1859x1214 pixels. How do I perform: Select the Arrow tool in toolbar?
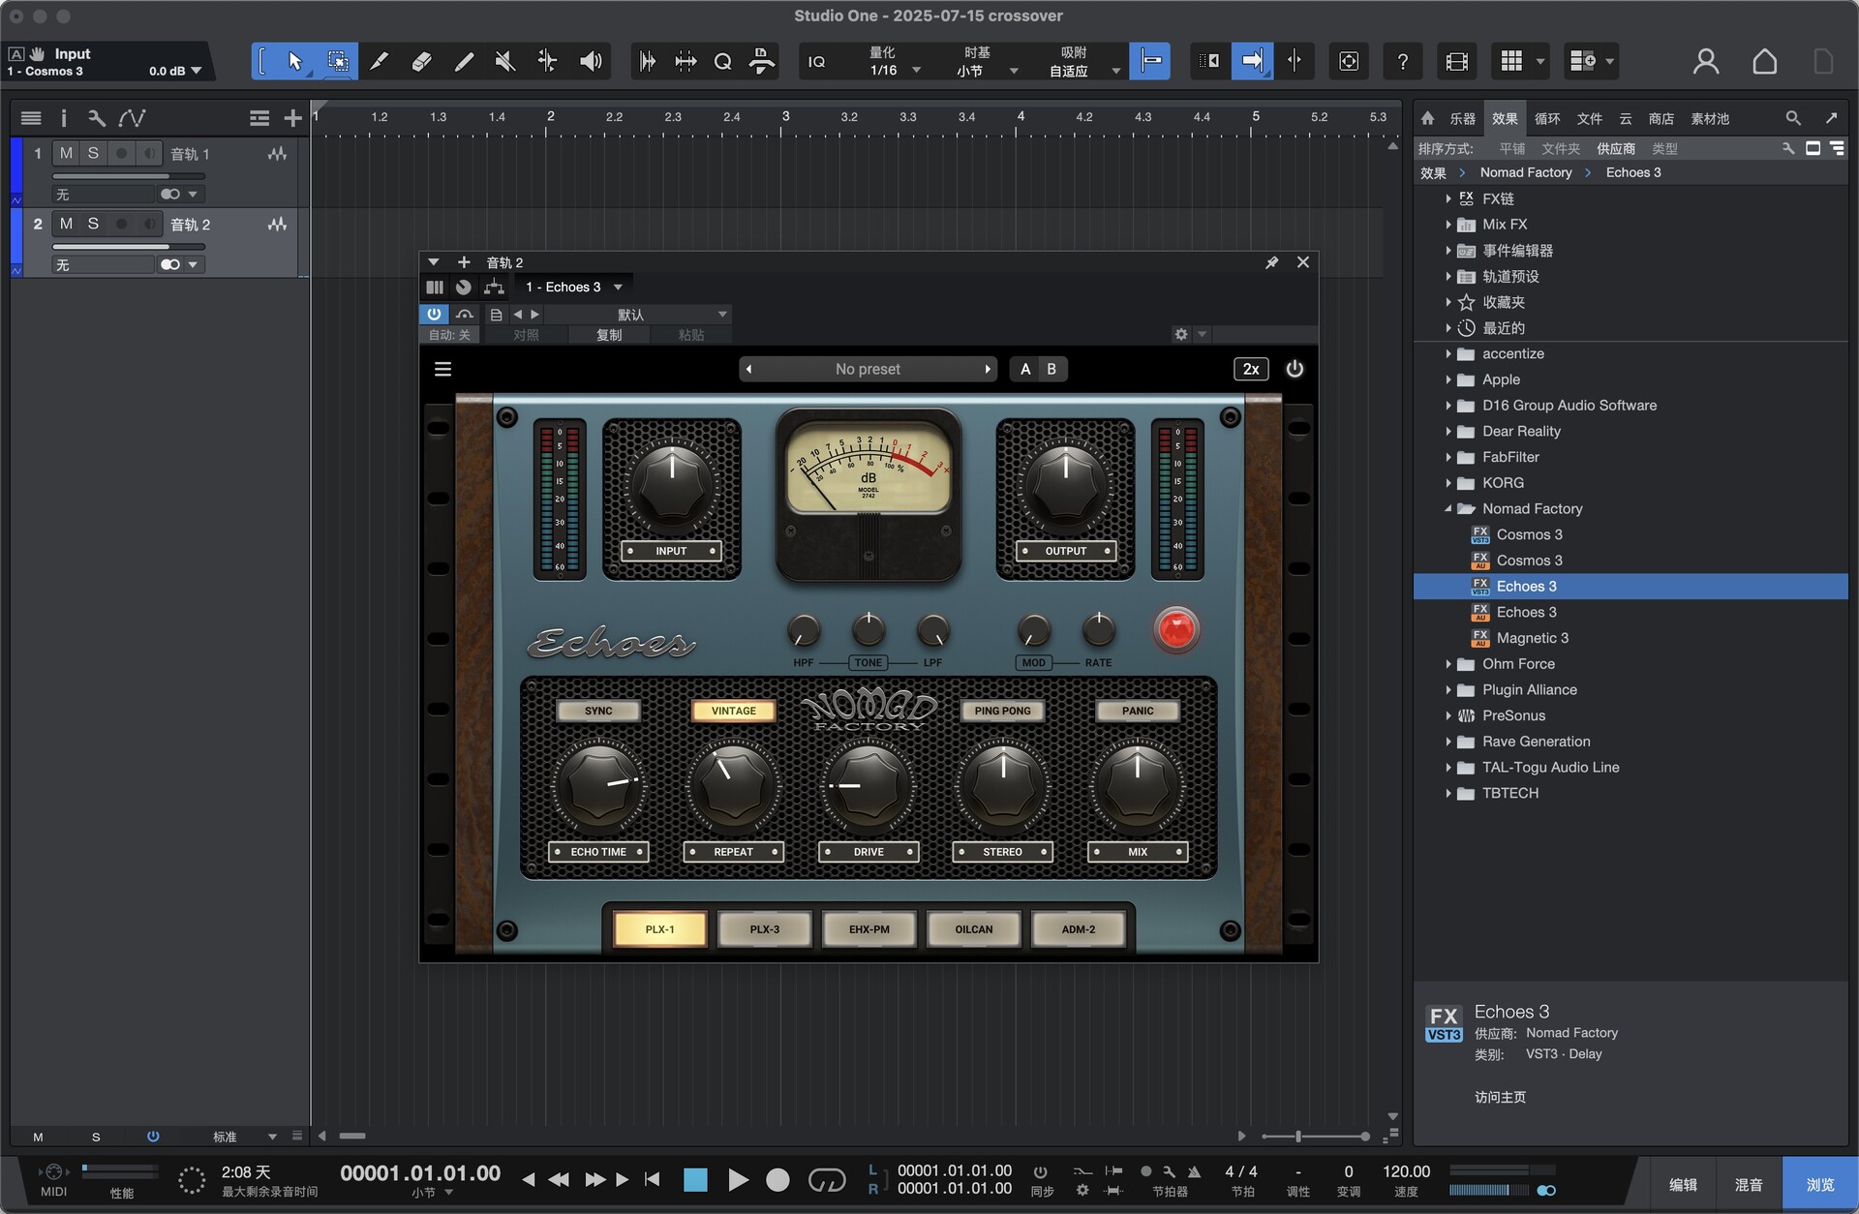[x=295, y=62]
